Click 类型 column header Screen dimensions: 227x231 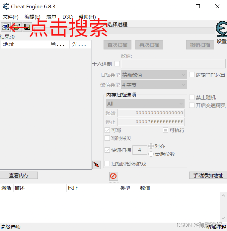tap(129, 188)
